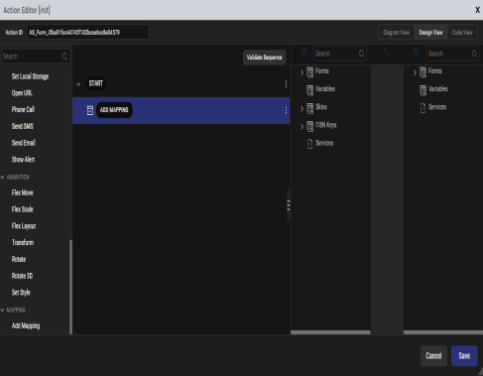Click the Services file icon in the source tree
This screenshot has height=376, width=483.
309,144
